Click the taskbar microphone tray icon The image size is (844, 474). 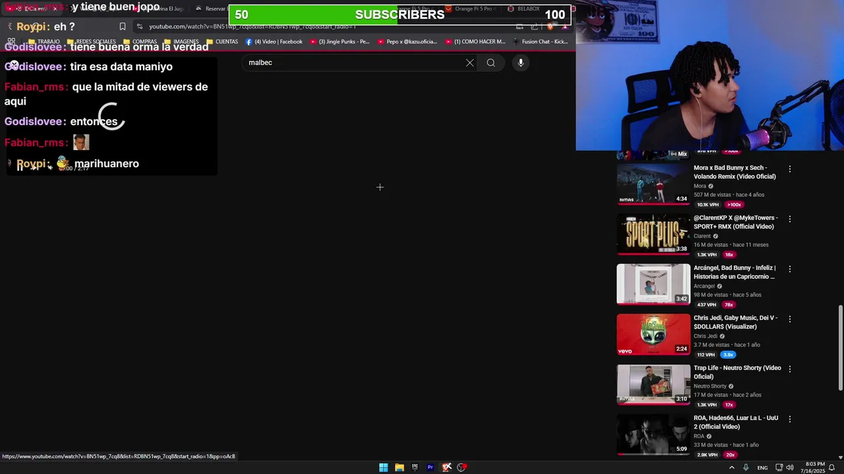(x=746, y=467)
